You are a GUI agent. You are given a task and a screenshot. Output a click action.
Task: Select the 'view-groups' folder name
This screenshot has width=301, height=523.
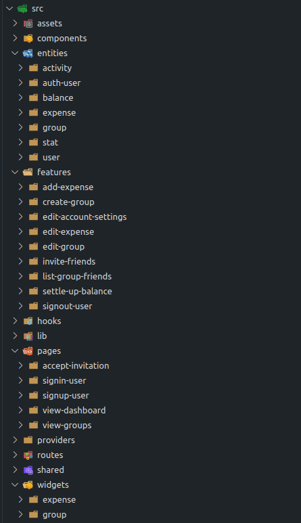(67, 426)
